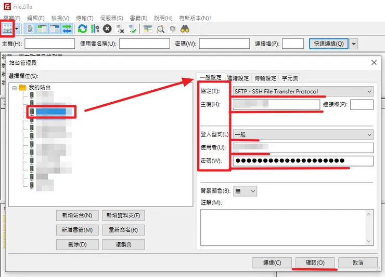Image resolution: width=385 pixels, height=277 pixels.
Task: Click the 取消 cancel button
Action: click(x=358, y=262)
